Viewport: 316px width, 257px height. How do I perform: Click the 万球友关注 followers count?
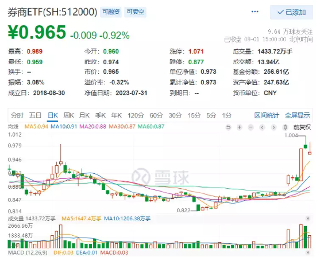pos(290,32)
